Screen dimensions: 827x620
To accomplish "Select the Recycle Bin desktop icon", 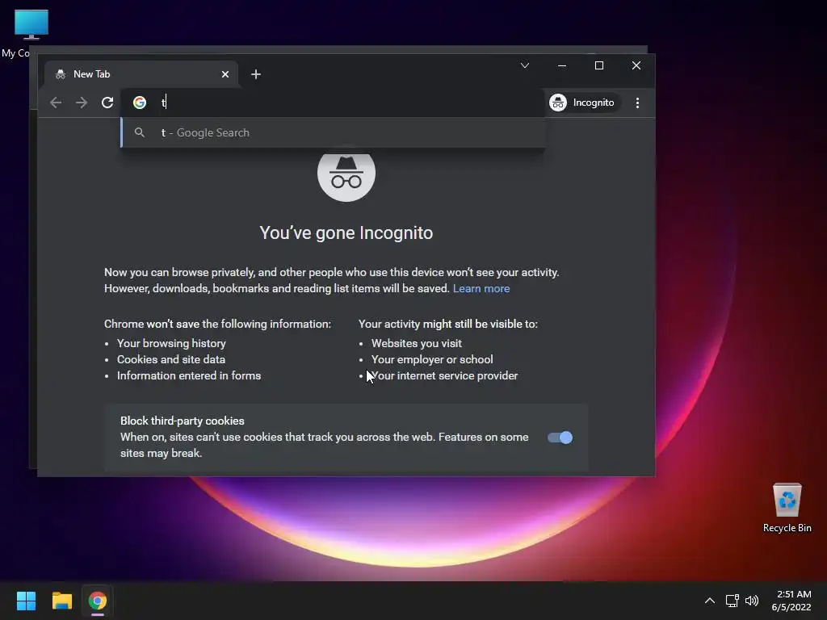I will pos(787,508).
